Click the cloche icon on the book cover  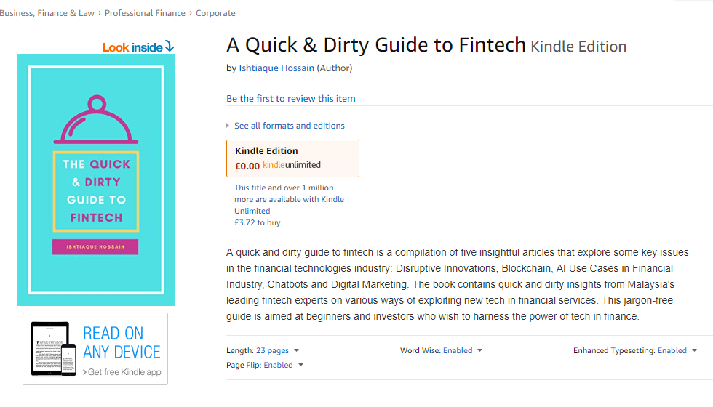[95, 122]
